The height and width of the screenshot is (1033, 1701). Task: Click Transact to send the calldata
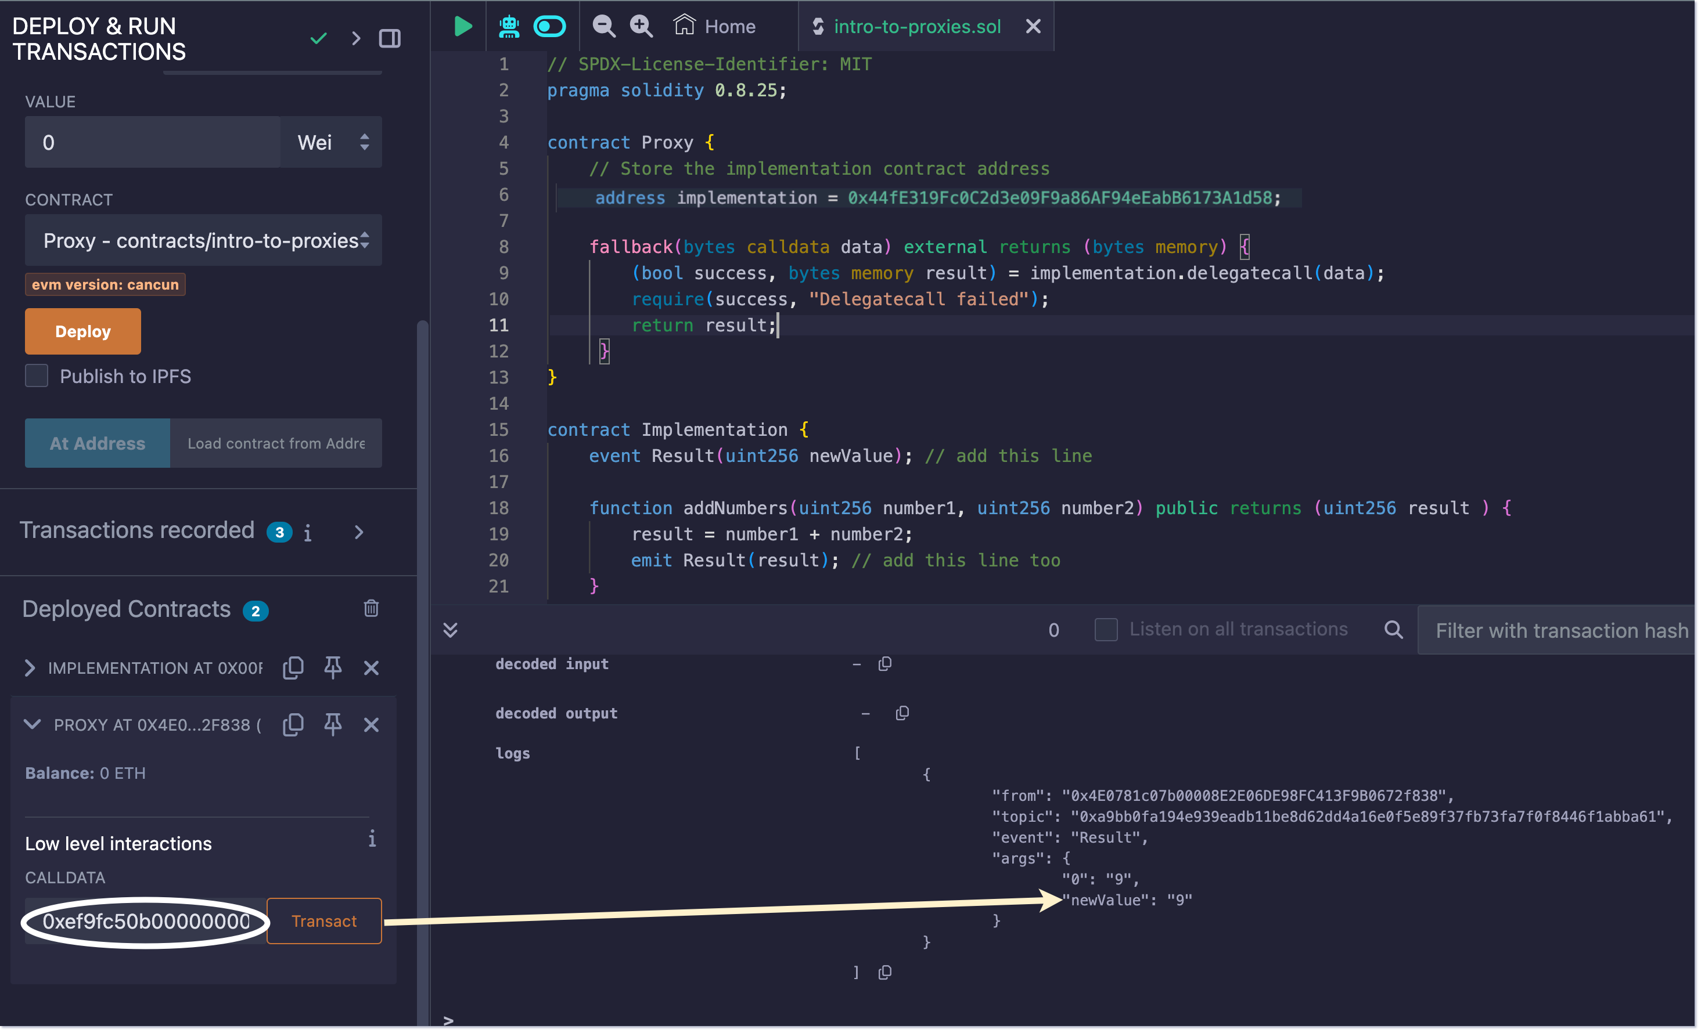324,920
